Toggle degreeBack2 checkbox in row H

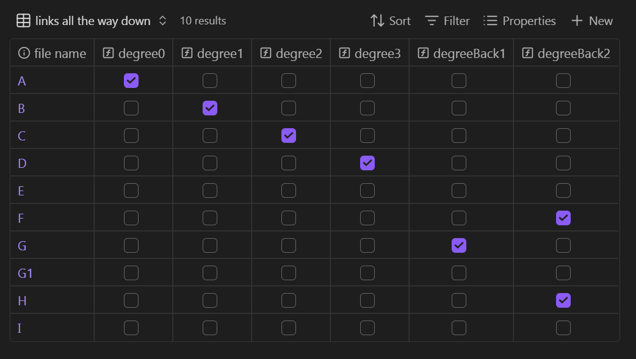(x=563, y=300)
